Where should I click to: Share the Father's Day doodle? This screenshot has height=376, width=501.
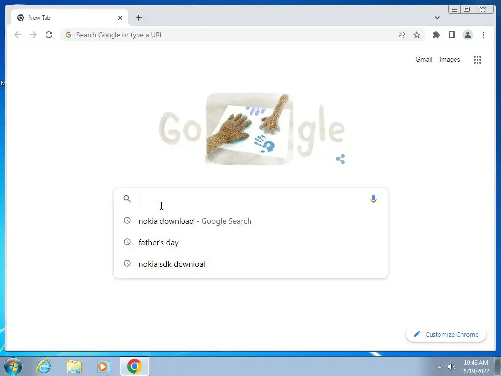[x=341, y=159]
